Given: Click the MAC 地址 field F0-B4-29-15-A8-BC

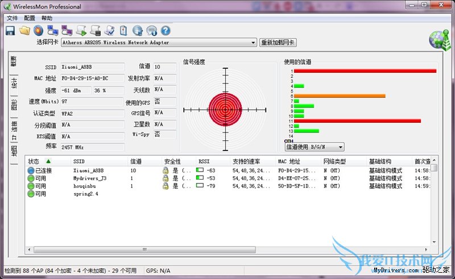Looking at the screenshot, I should [92, 78].
